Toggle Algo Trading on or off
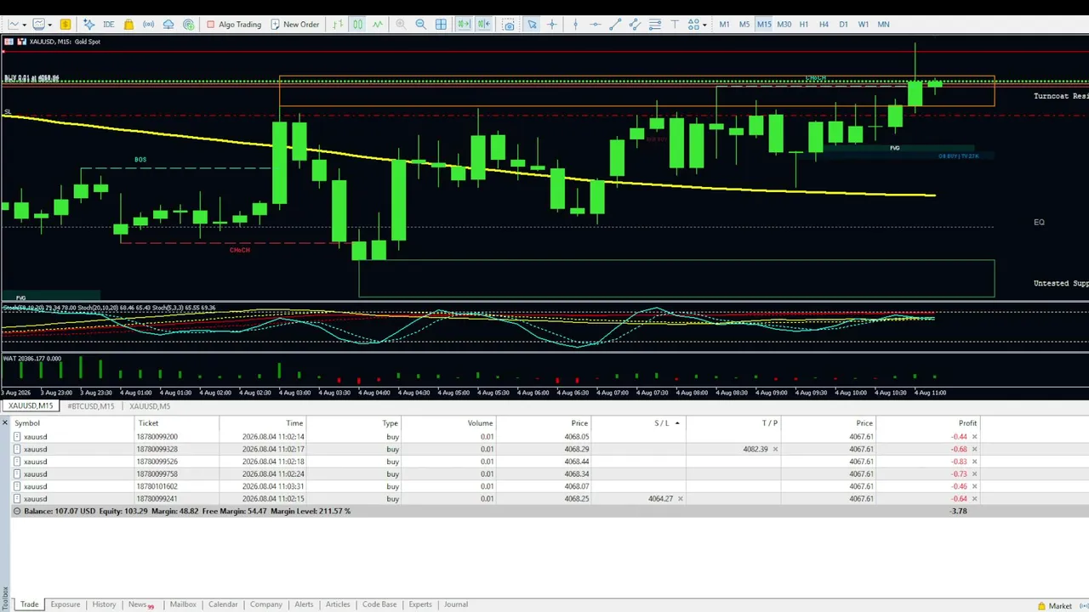 tap(234, 24)
